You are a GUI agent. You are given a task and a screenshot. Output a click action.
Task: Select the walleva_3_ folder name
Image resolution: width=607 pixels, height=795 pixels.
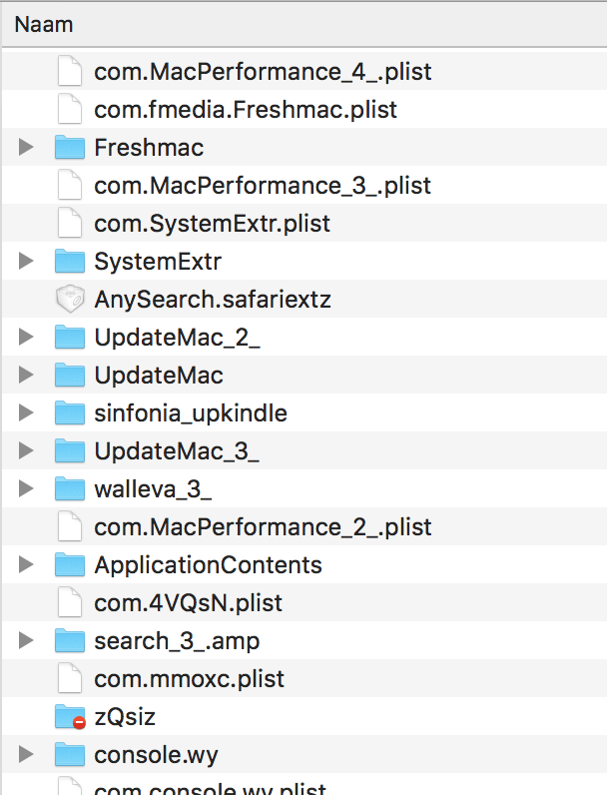(153, 489)
